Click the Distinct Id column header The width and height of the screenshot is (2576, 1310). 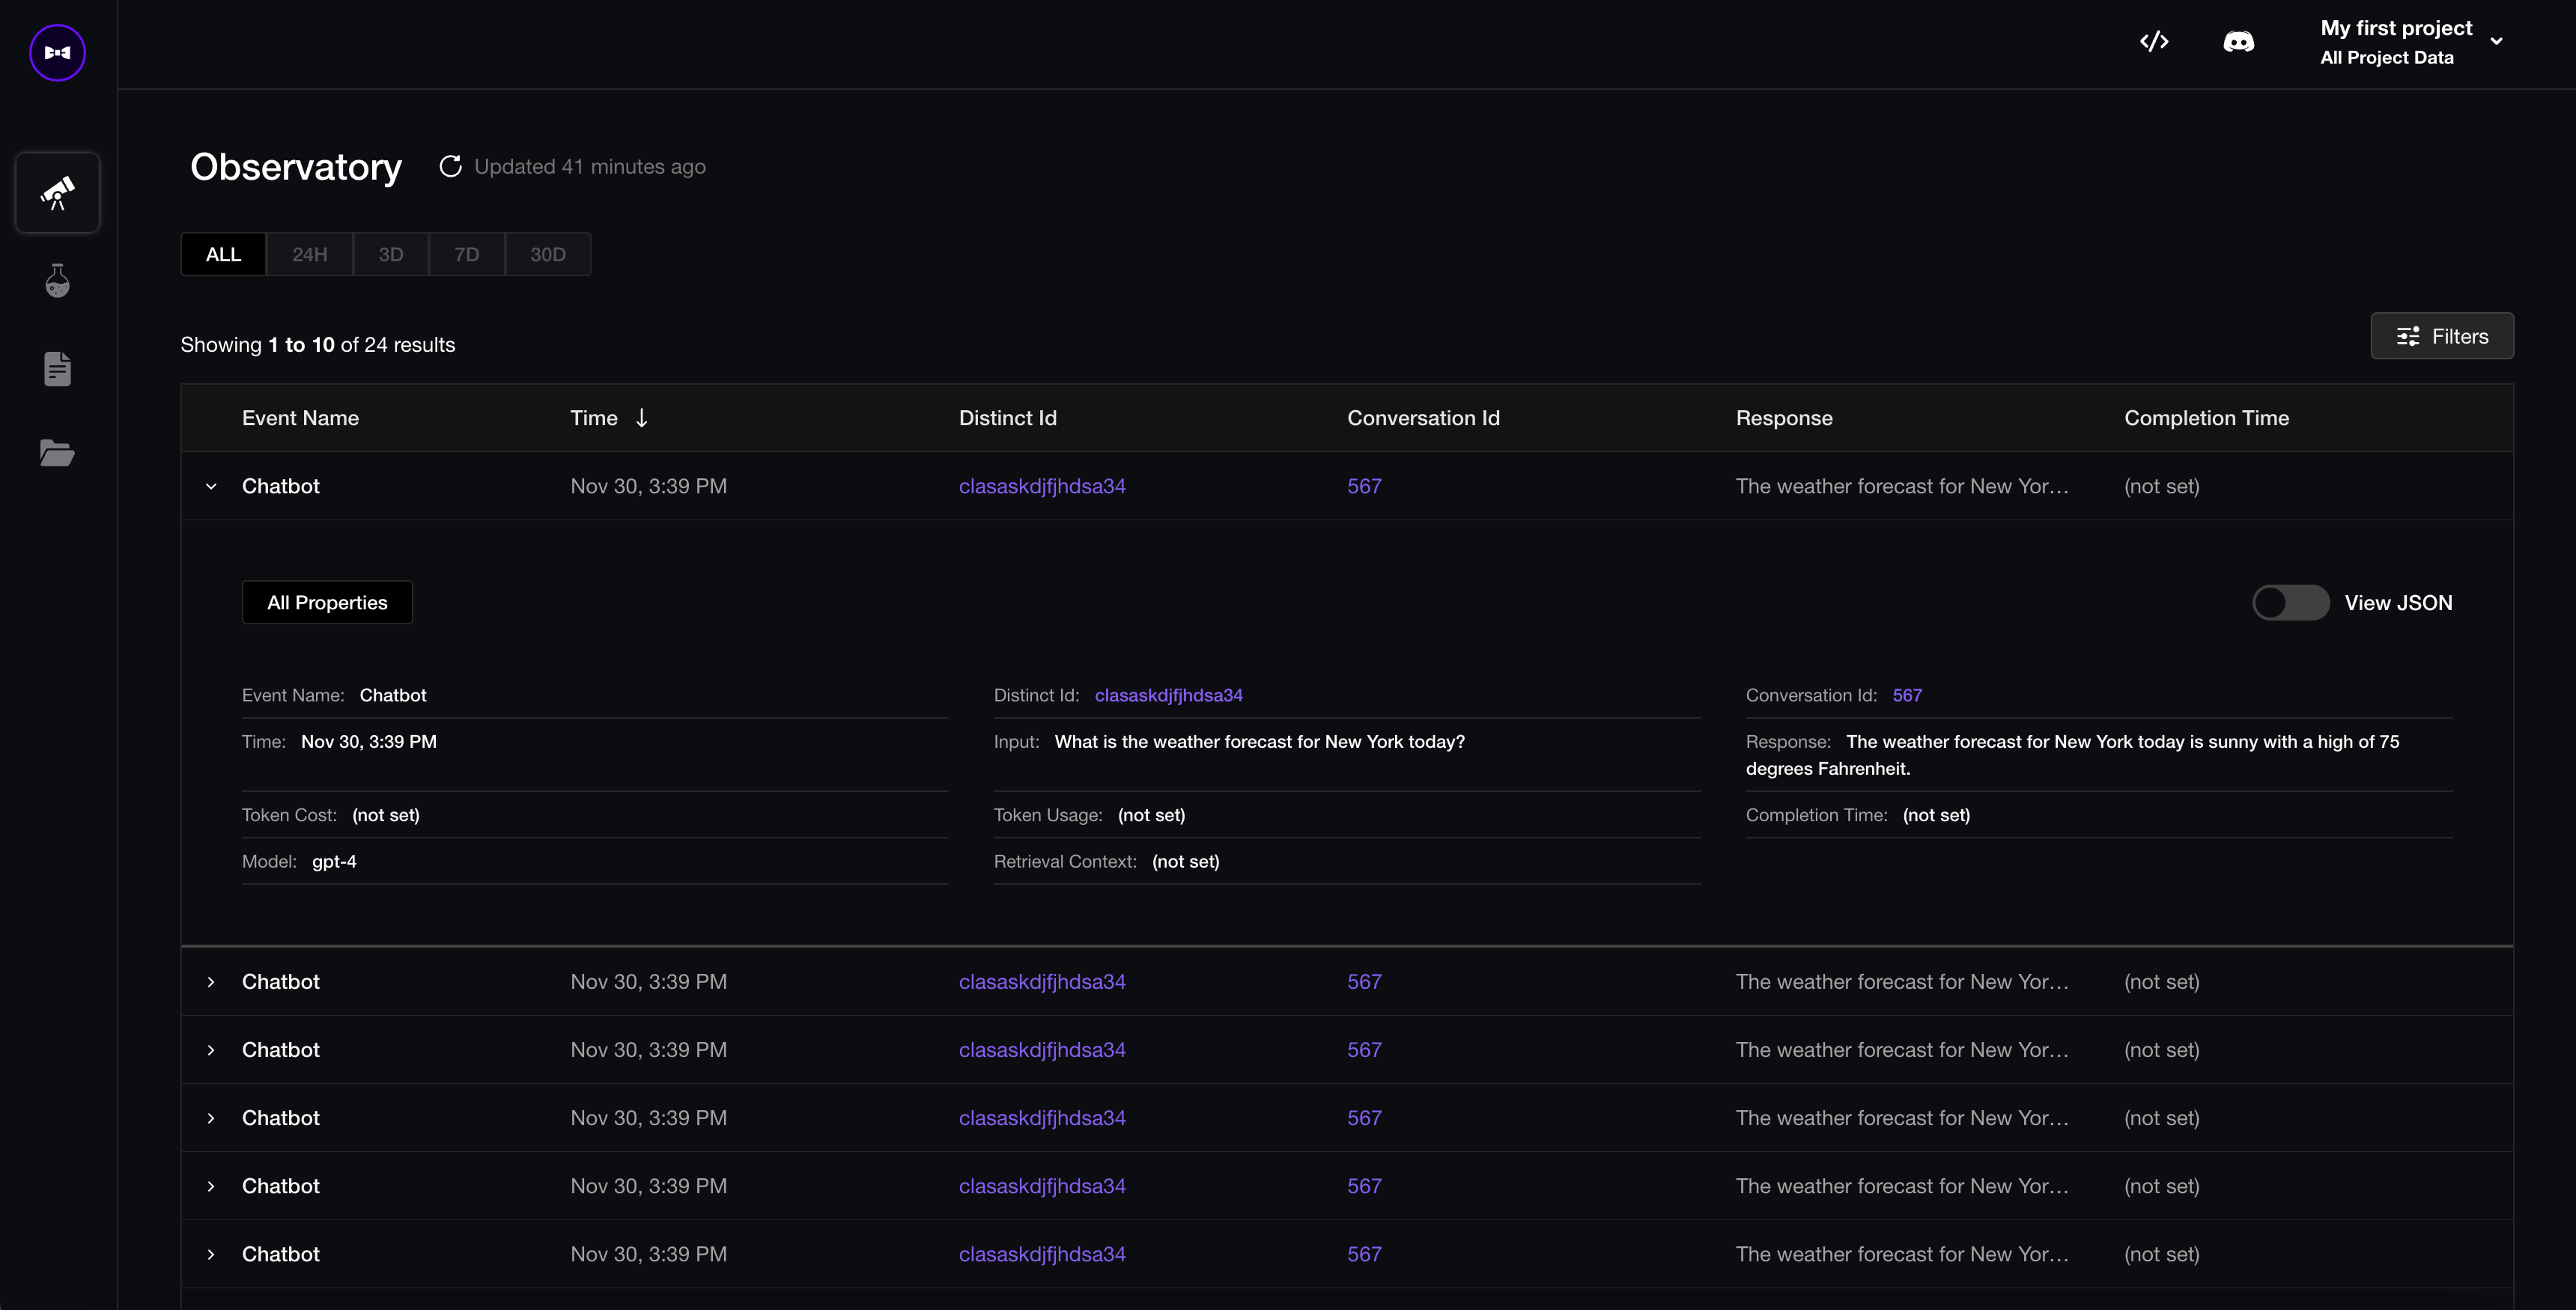[x=1007, y=418]
